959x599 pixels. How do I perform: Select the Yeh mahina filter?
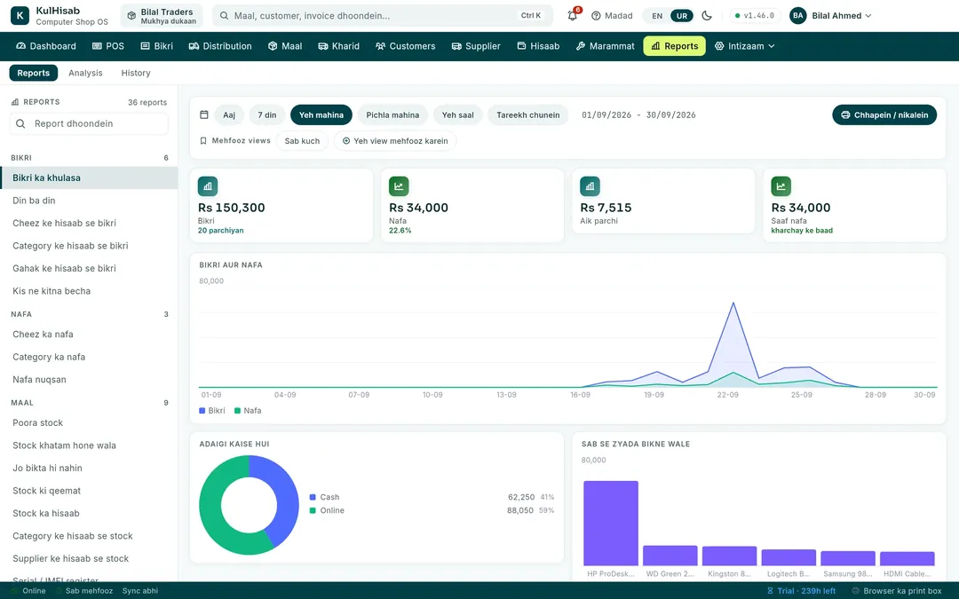(321, 114)
